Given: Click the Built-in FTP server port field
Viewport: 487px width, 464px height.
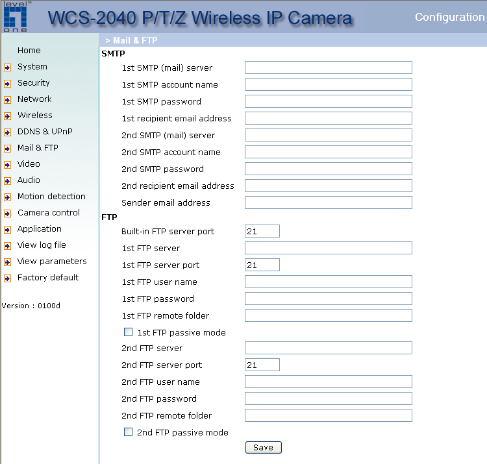Looking at the screenshot, I should pos(262,231).
